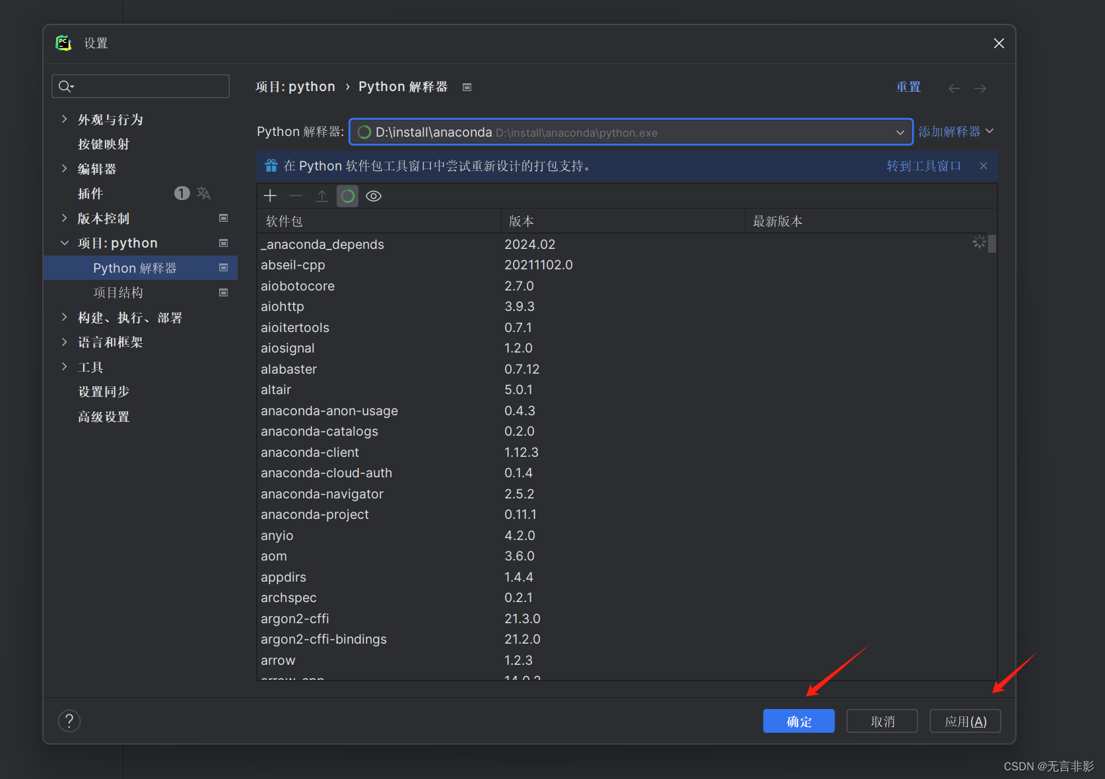Expand the 构建、执行、部署 group
The image size is (1105, 779).
point(64,317)
